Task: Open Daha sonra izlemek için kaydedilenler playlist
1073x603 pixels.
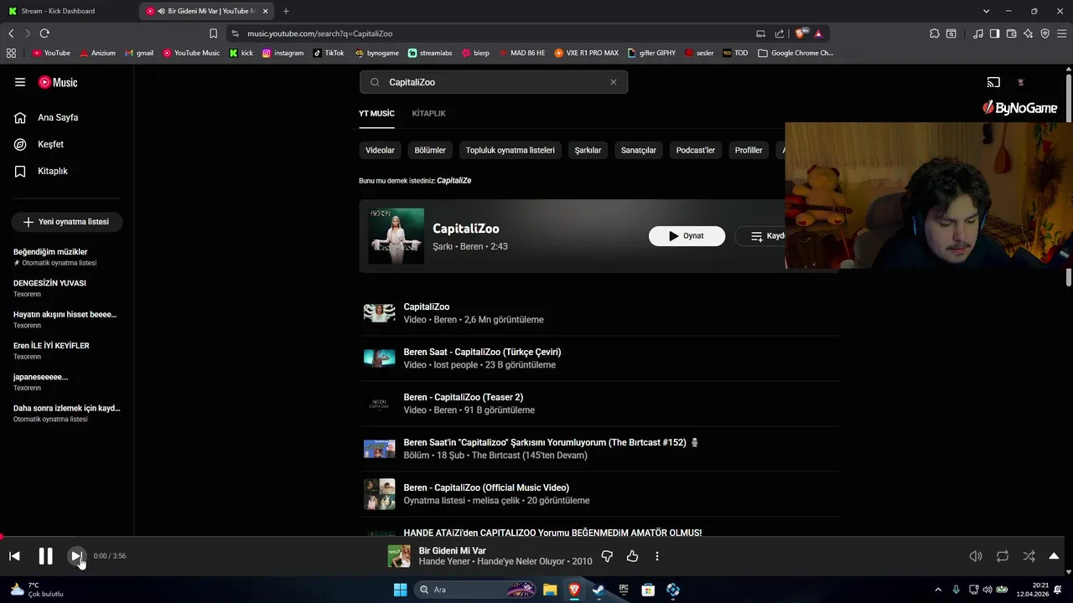Action: click(x=66, y=413)
